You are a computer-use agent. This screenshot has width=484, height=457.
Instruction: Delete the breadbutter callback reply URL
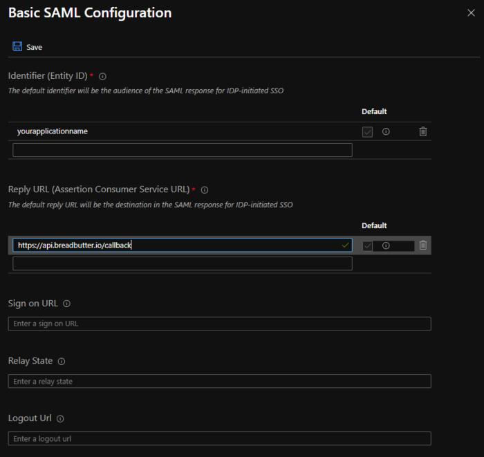(423, 245)
